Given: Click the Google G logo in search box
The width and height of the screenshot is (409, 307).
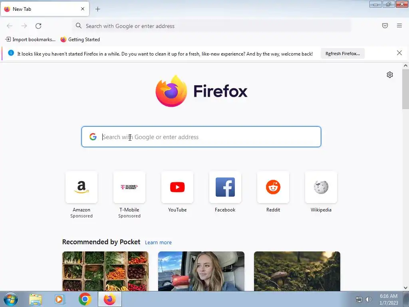Looking at the screenshot, I should click(93, 137).
